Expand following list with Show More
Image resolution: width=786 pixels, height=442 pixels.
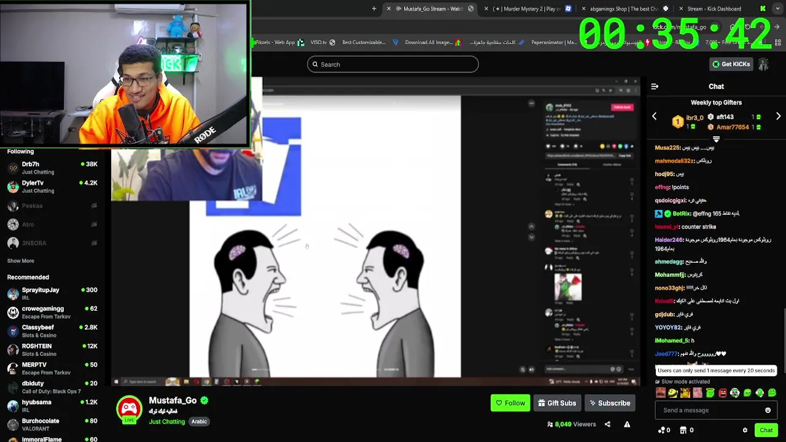point(20,261)
